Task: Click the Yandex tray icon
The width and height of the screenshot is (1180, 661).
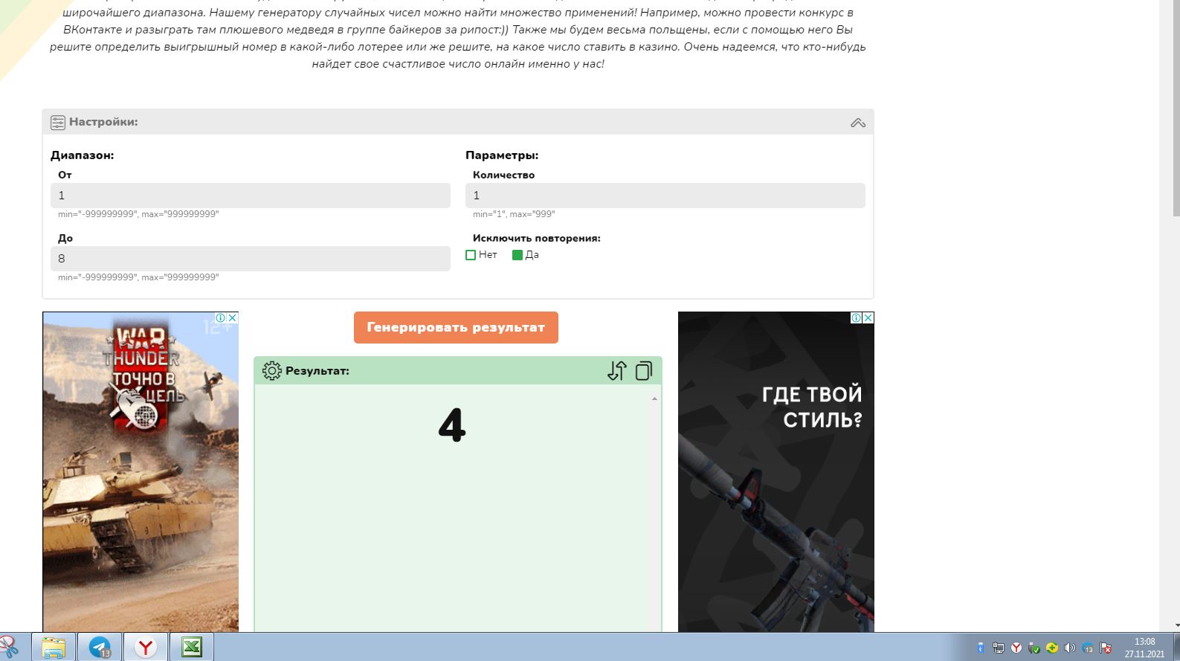Action: pyautogui.click(x=1016, y=648)
